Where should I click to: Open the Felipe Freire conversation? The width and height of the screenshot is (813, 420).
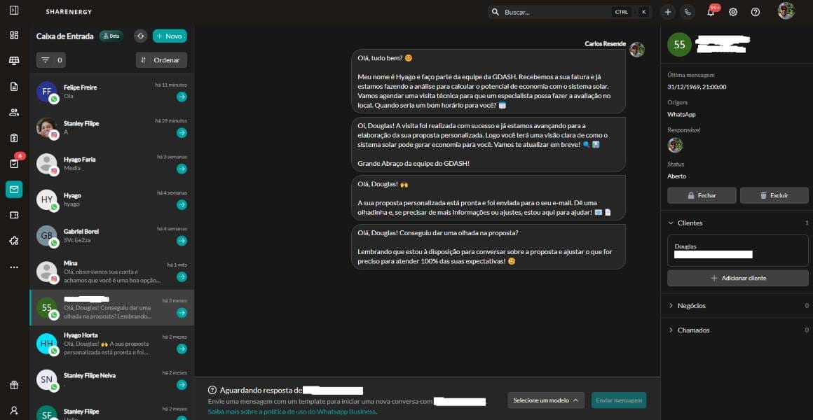click(x=112, y=92)
